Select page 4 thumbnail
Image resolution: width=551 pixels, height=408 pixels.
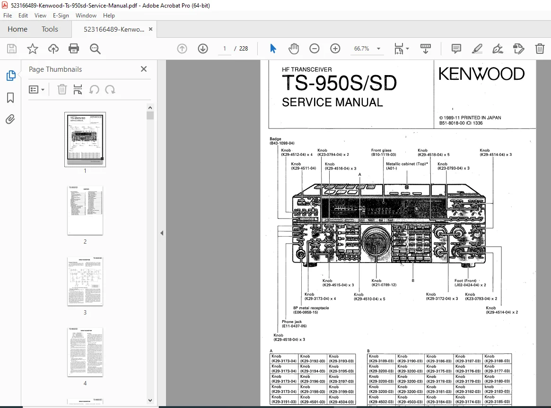[x=85, y=352]
